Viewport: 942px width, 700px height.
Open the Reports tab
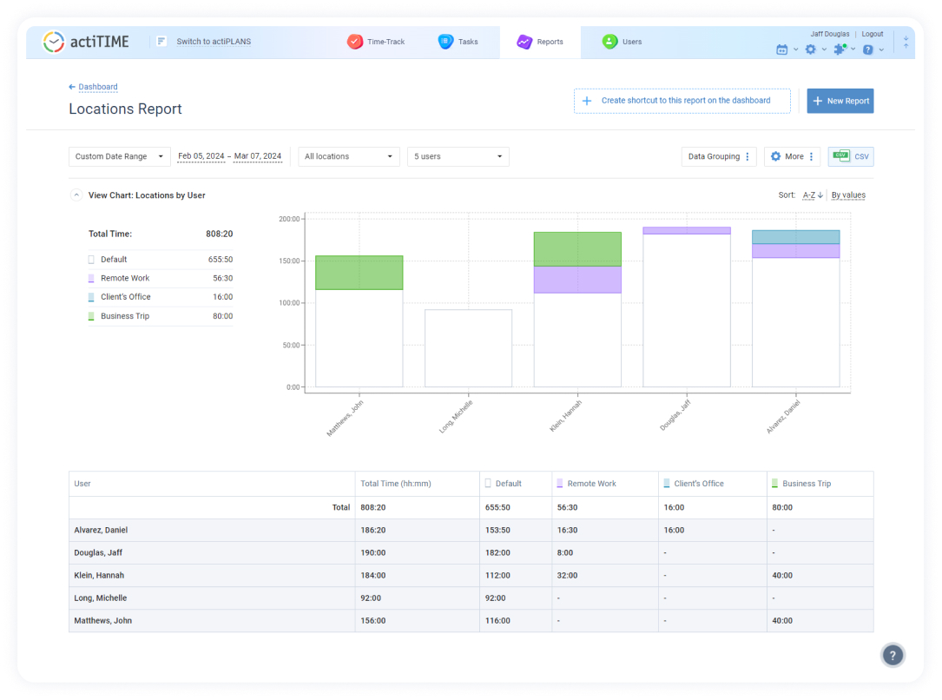pos(539,42)
